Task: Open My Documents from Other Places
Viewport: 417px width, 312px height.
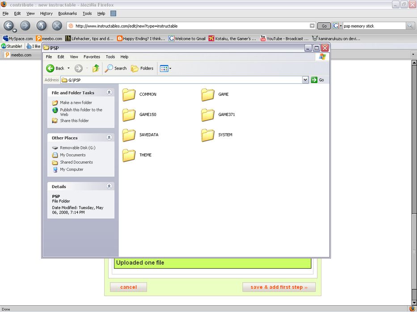Action: pyautogui.click(x=72, y=155)
